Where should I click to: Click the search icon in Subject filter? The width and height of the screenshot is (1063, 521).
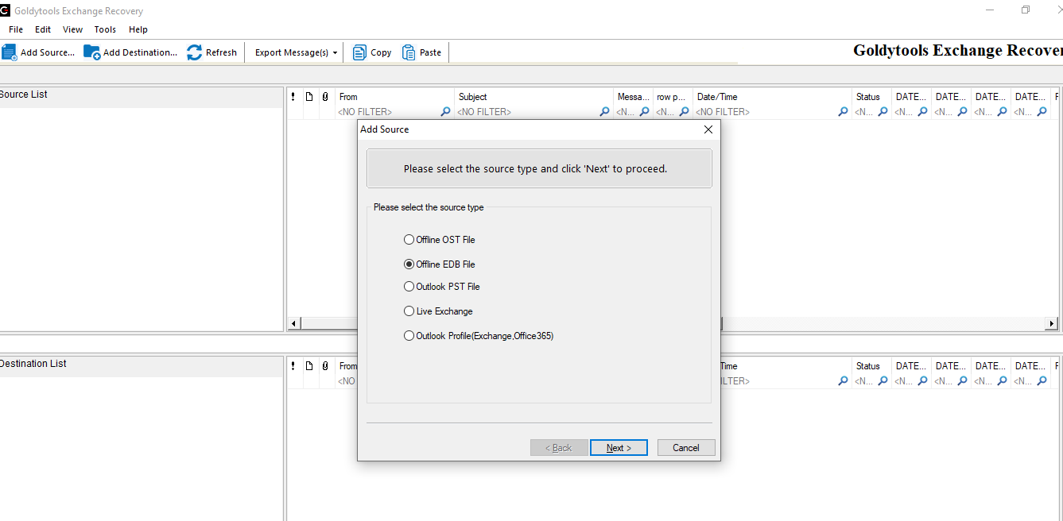click(x=604, y=112)
